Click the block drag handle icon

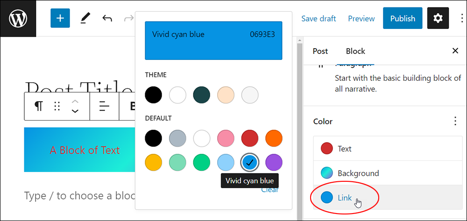pos(57,106)
